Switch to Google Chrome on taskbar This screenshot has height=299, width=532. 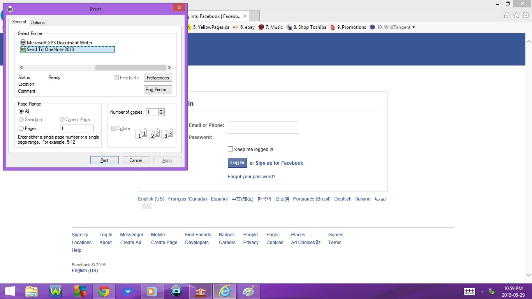pyautogui.click(x=104, y=291)
